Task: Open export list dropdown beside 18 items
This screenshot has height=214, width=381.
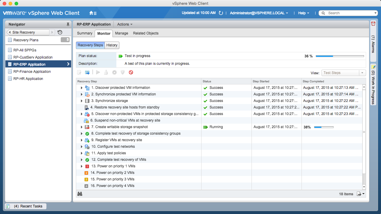Action: click(360, 194)
